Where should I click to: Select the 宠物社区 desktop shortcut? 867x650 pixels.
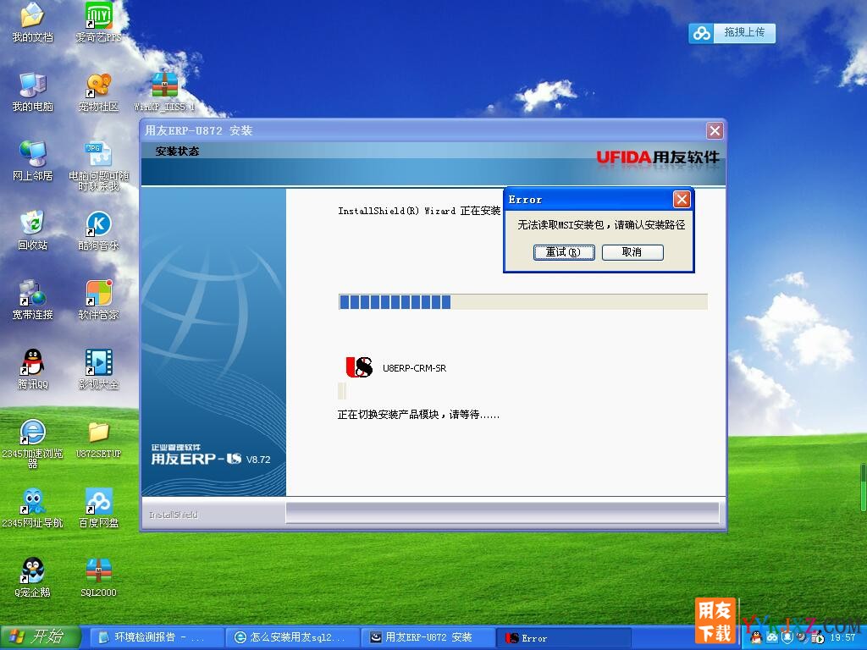click(x=98, y=92)
